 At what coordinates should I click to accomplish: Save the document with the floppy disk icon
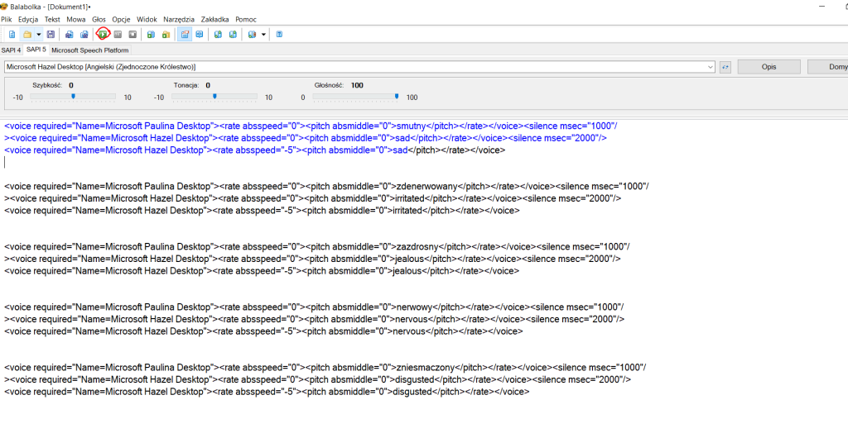click(x=51, y=35)
